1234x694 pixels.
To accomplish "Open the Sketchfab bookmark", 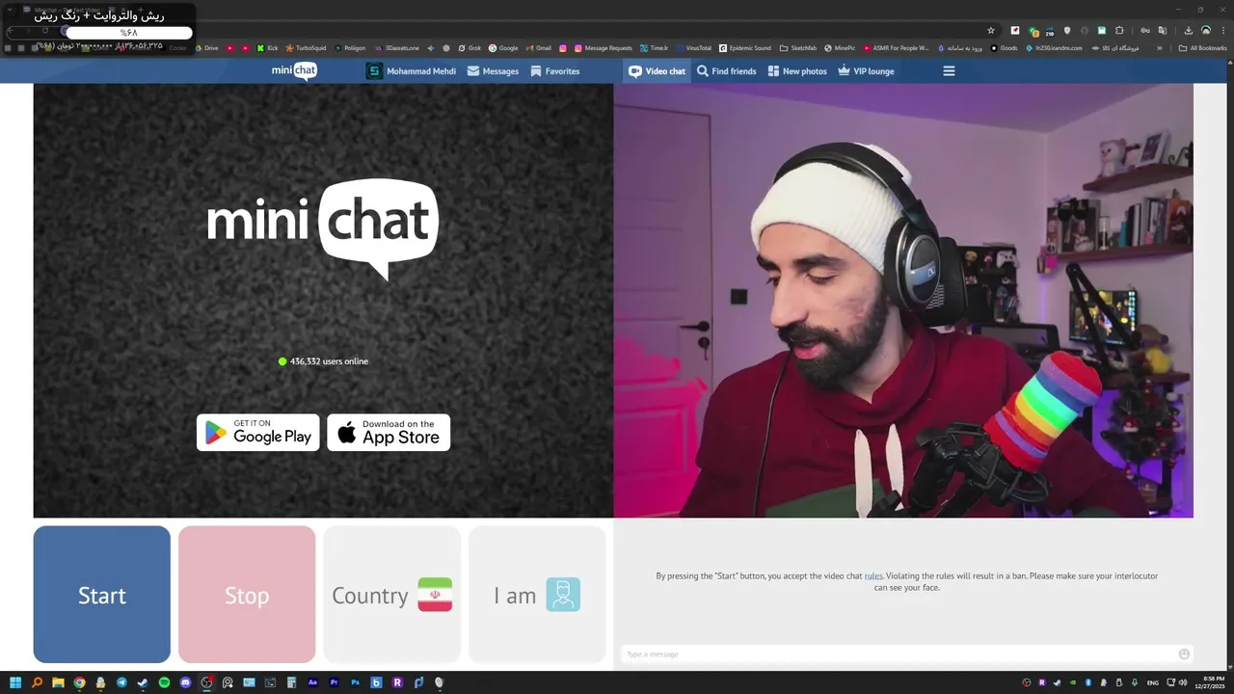I will 798,48.
